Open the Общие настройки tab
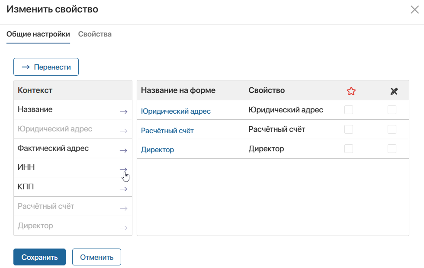Image resolution: width=424 pixels, height=268 pixels. [x=38, y=34]
